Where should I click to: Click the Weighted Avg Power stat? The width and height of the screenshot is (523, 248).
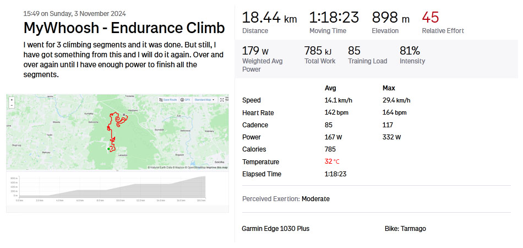coord(262,57)
